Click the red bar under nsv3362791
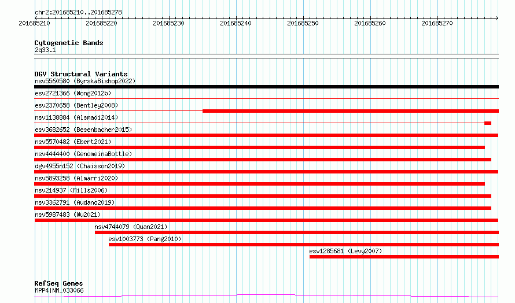This screenshot has width=515, height=303. coord(263,208)
